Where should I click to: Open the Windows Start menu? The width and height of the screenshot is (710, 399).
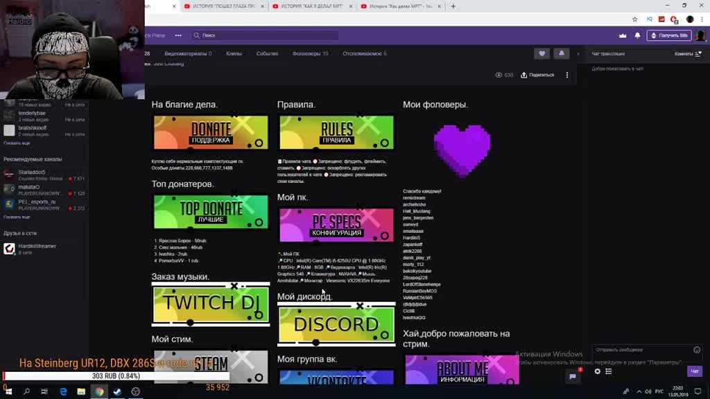(x=8, y=391)
